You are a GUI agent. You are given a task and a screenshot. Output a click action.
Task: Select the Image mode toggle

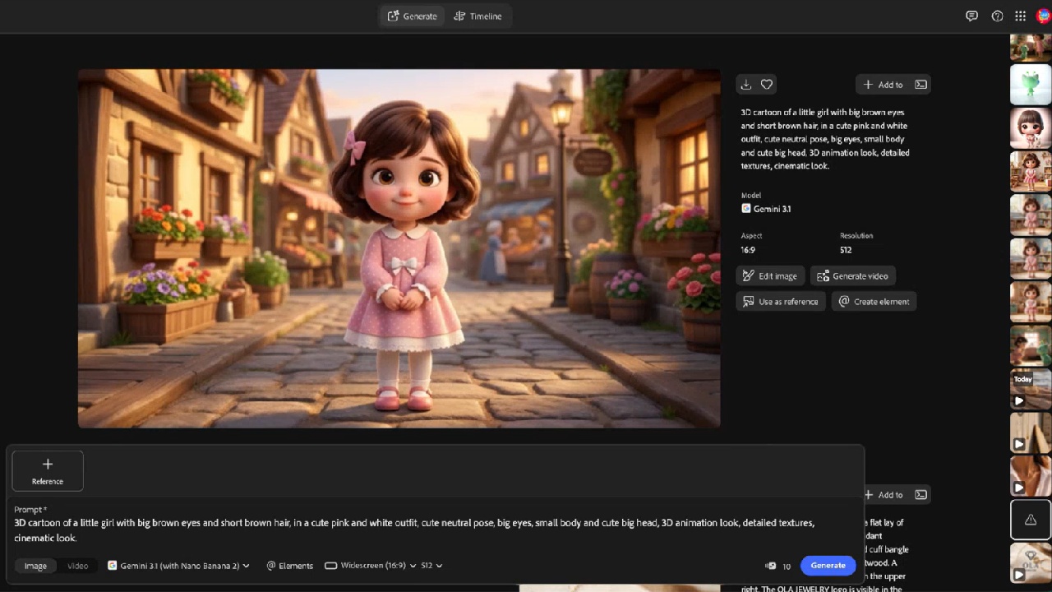[35, 566]
